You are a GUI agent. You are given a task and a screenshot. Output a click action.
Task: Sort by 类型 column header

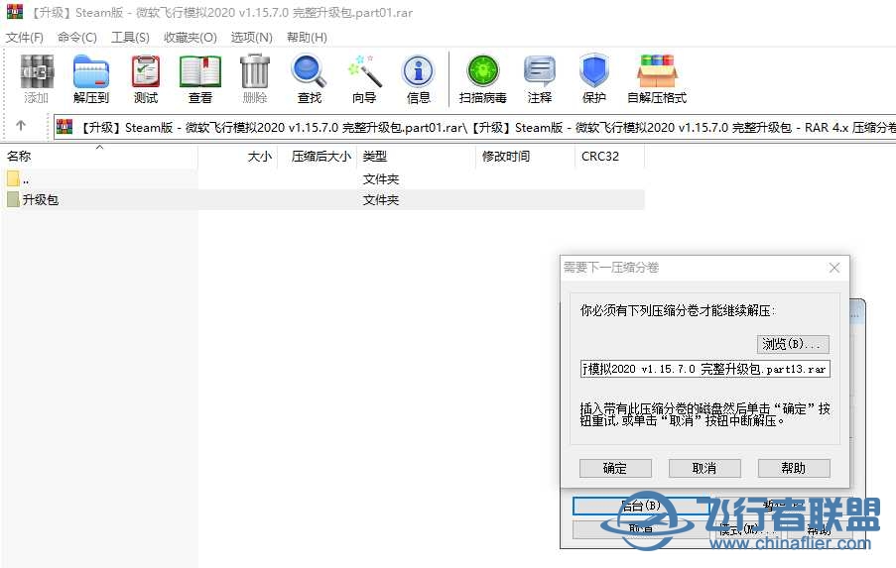[x=416, y=156]
